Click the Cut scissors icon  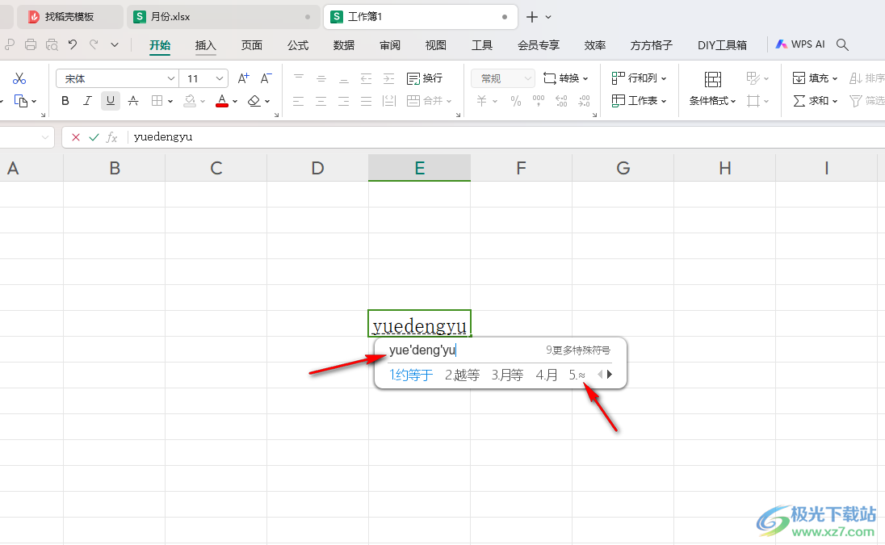(x=19, y=78)
